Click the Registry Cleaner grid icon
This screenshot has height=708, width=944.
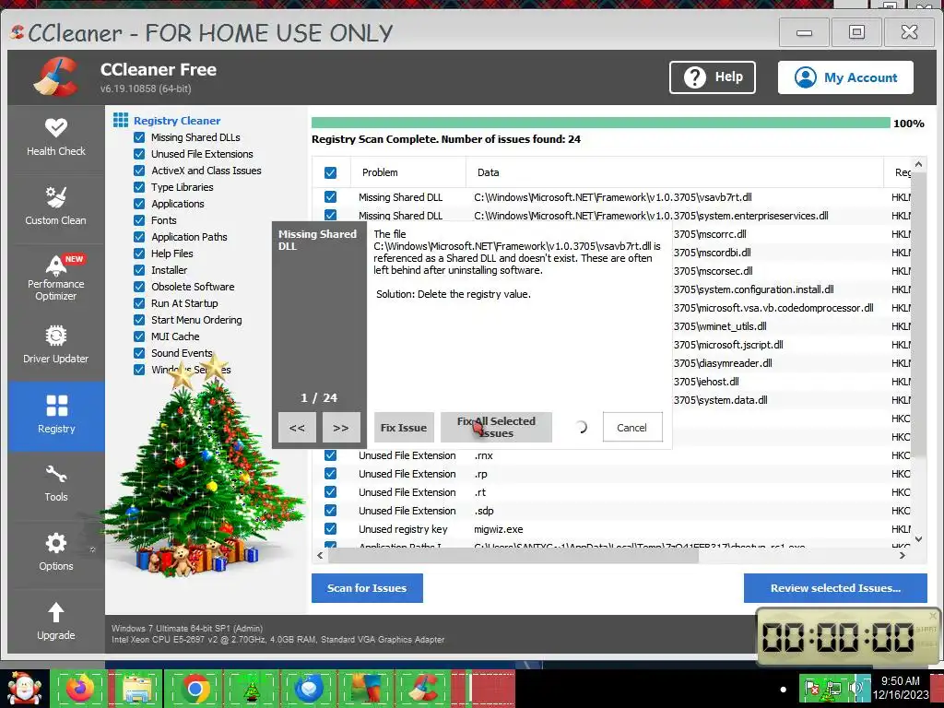coord(121,120)
